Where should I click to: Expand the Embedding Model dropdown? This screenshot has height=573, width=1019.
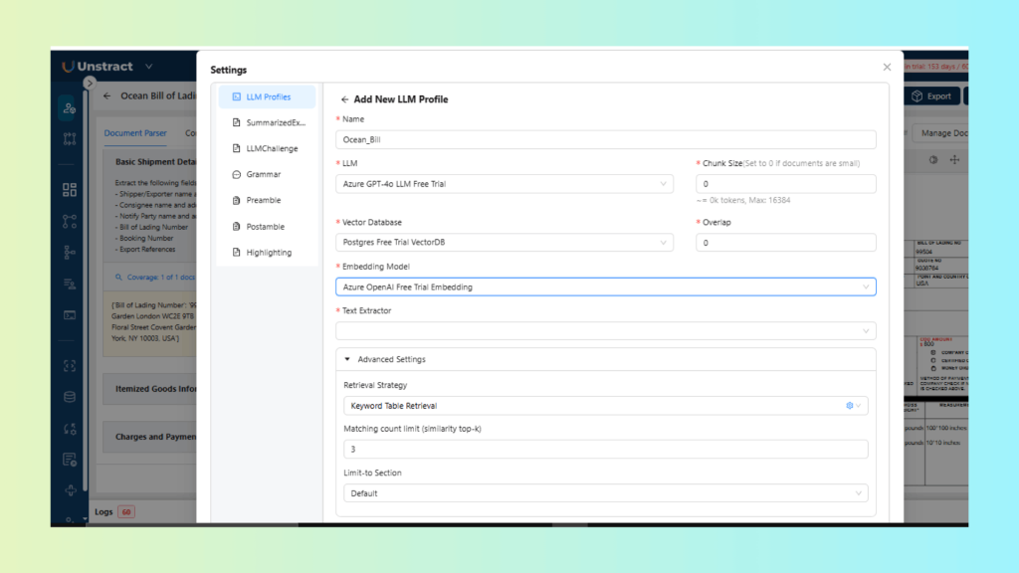605,287
